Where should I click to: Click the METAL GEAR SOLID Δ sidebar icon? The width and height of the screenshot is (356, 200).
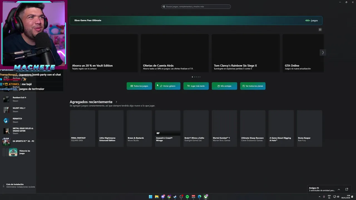pyautogui.click(x=6, y=131)
